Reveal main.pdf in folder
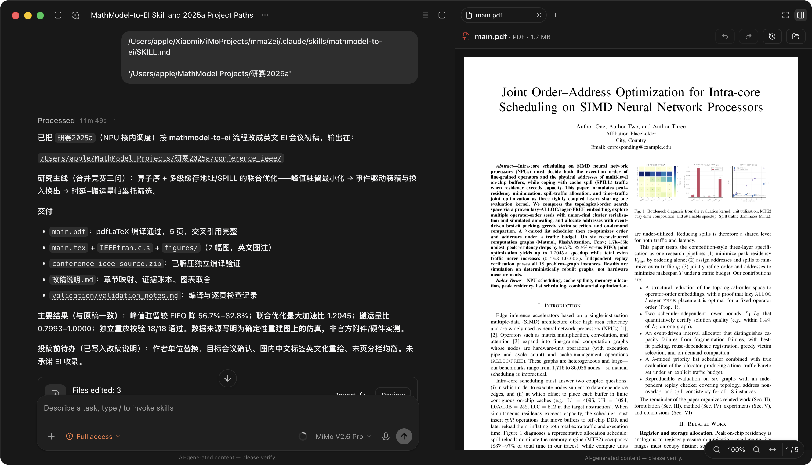Image resolution: width=812 pixels, height=465 pixels. pos(796,37)
